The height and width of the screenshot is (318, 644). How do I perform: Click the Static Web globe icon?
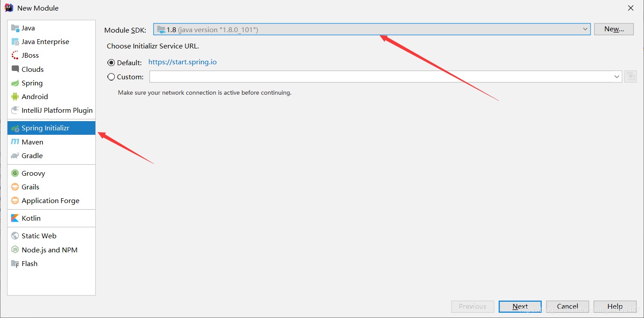pyautogui.click(x=15, y=236)
